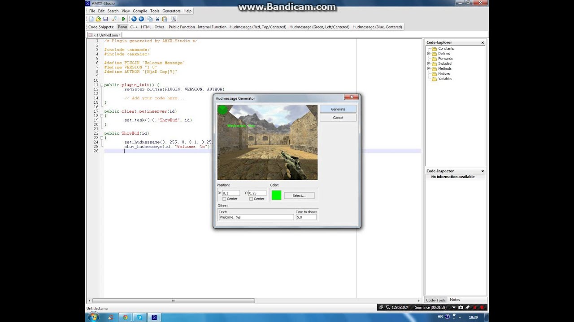Click the Bandicam red pause button
Screen dimensions: 574x322
tap(475, 307)
